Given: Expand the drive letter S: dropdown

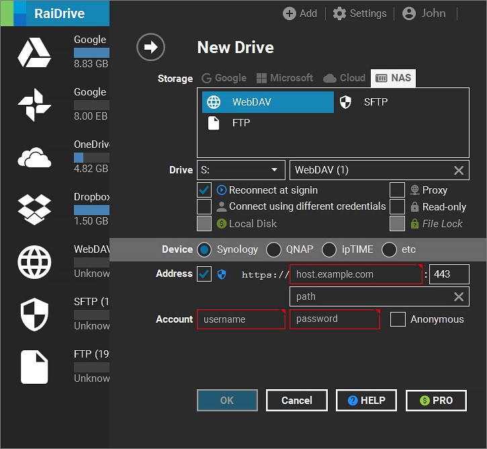Looking at the screenshot, I should click(x=241, y=170).
